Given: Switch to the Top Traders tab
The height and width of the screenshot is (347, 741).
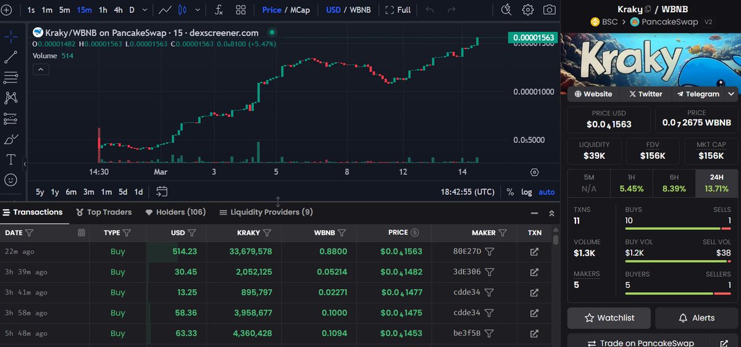Looking at the screenshot, I should pos(104,212).
